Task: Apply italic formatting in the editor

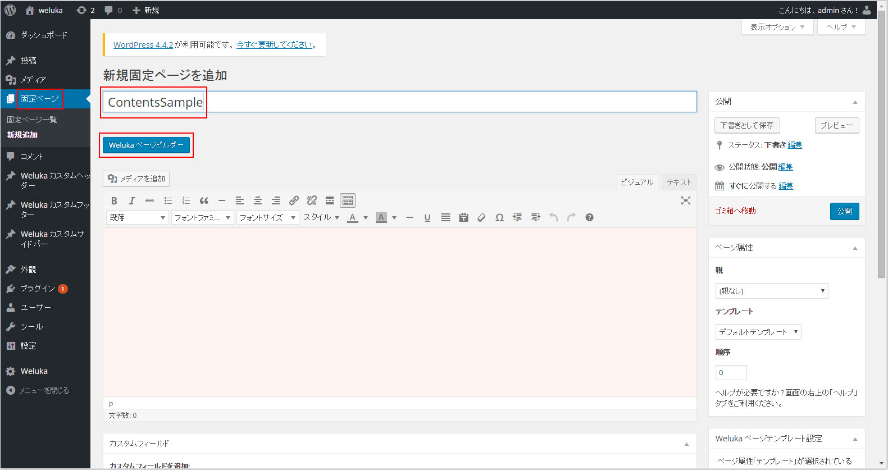Action: pos(132,200)
